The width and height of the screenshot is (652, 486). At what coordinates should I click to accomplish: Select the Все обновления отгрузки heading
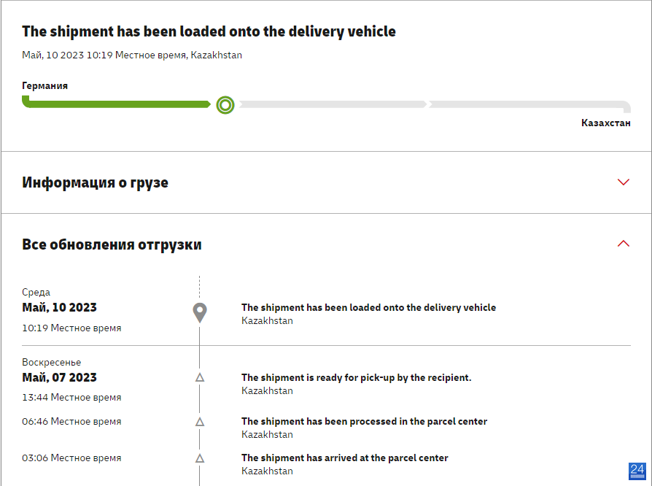112,244
